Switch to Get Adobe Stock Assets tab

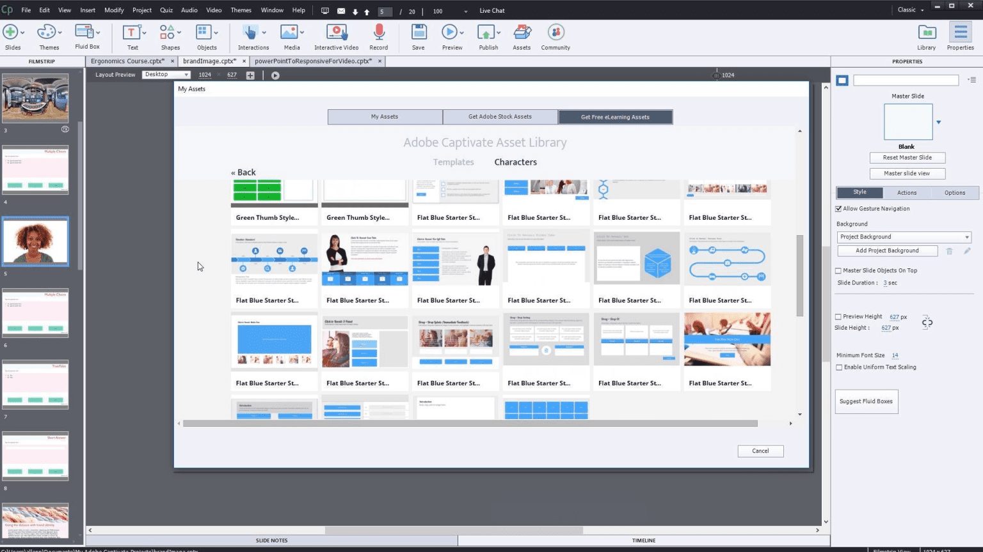(500, 116)
